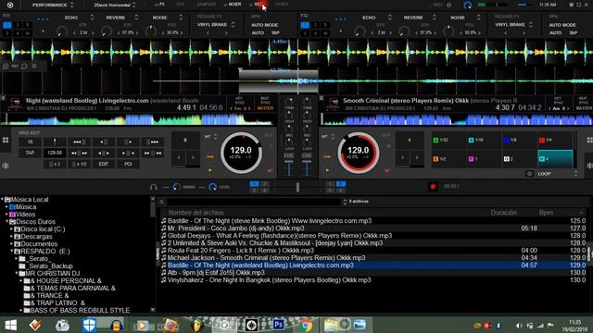Collapse the MR CHRISTIAN DJ folder

point(17,274)
